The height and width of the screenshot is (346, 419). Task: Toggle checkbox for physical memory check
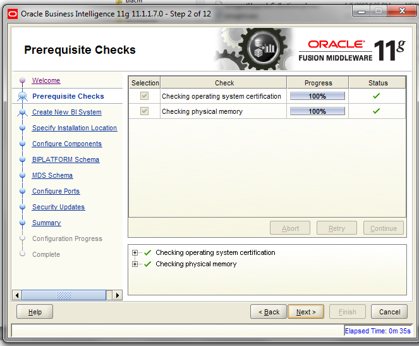click(144, 111)
